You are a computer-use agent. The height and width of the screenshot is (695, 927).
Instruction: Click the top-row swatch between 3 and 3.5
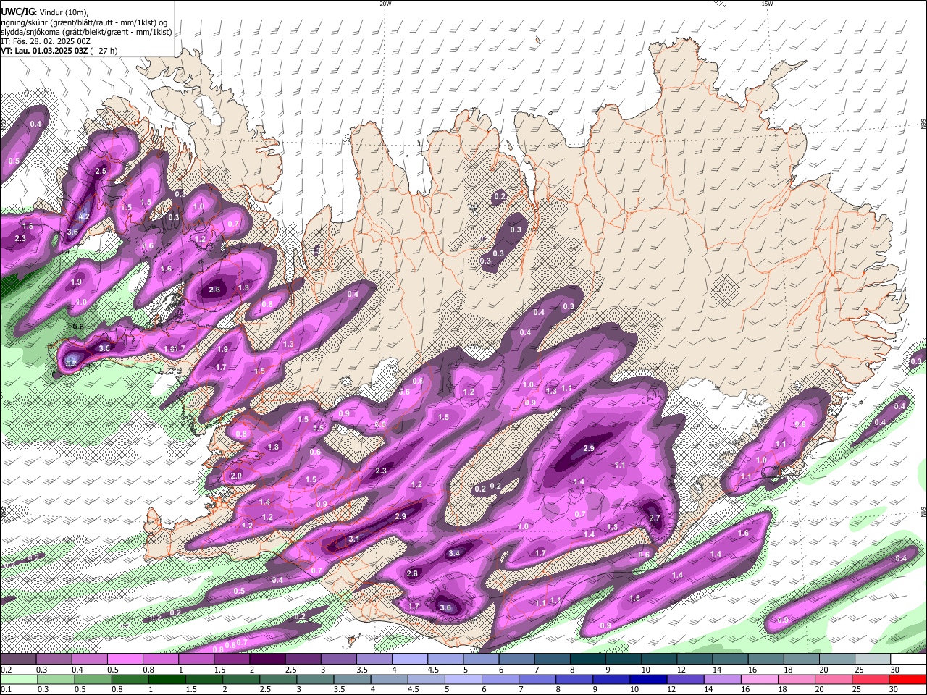tap(339, 660)
